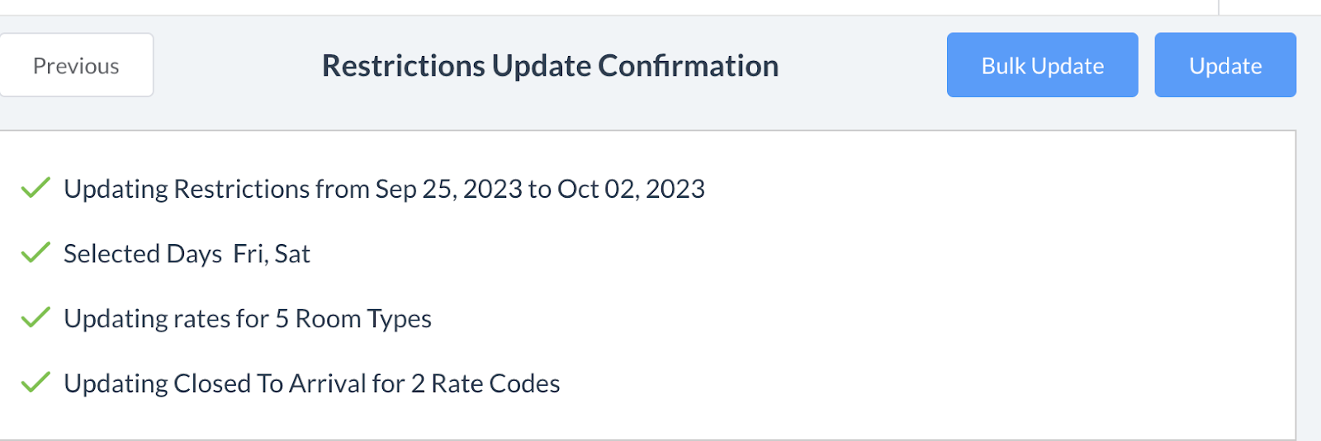This screenshot has width=1321, height=441.
Task: Click the Fri, Sat days value
Action: [272, 254]
